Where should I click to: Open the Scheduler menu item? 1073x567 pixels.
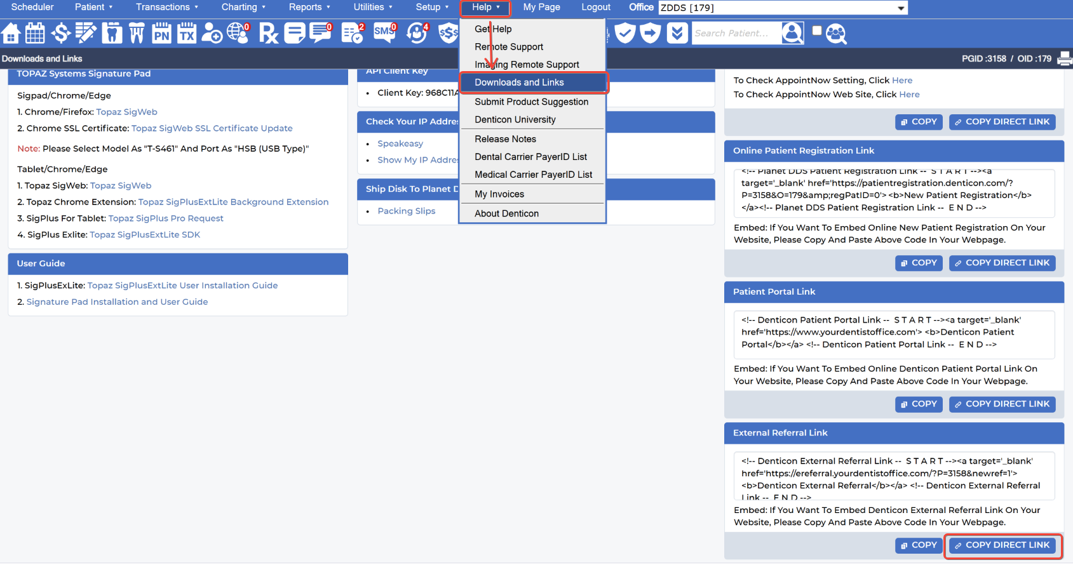pyautogui.click(x=32, y=7)
